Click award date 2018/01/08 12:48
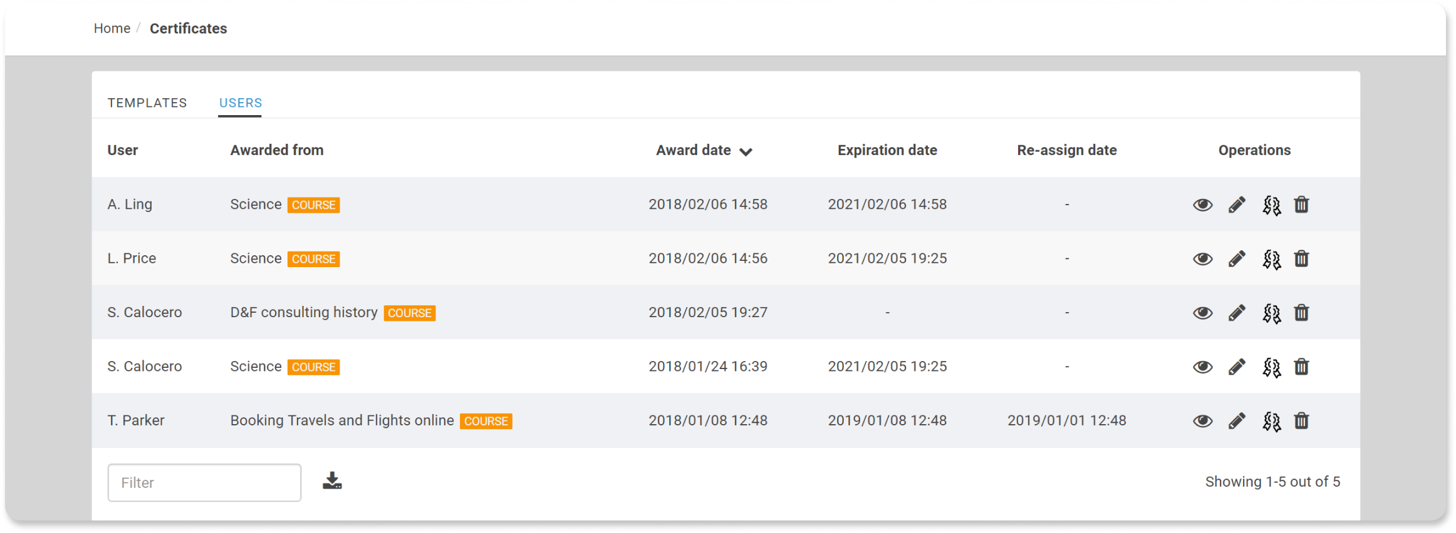This screenshot has height=533, width=1456. point(708,420)
